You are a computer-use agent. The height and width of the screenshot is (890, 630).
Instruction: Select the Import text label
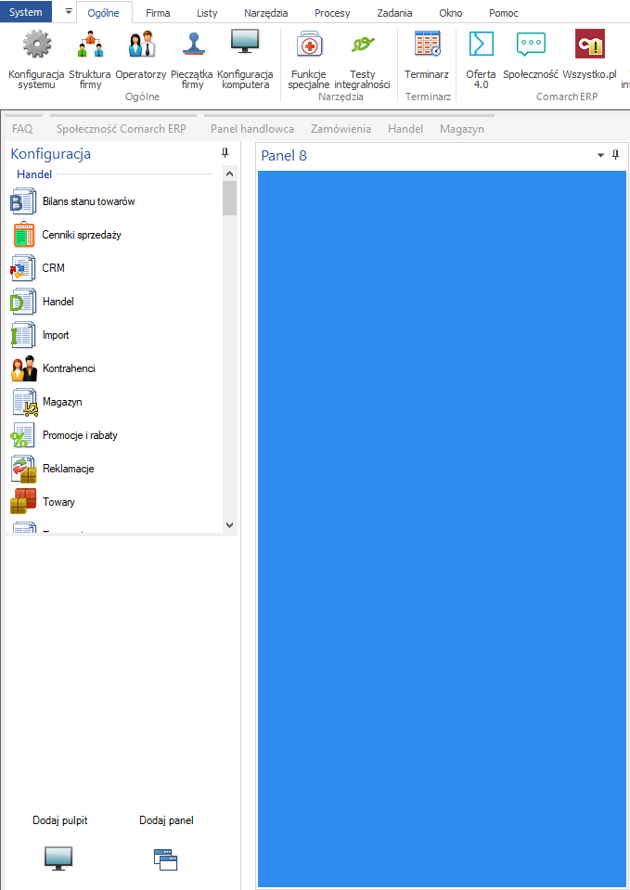(56, 335)
